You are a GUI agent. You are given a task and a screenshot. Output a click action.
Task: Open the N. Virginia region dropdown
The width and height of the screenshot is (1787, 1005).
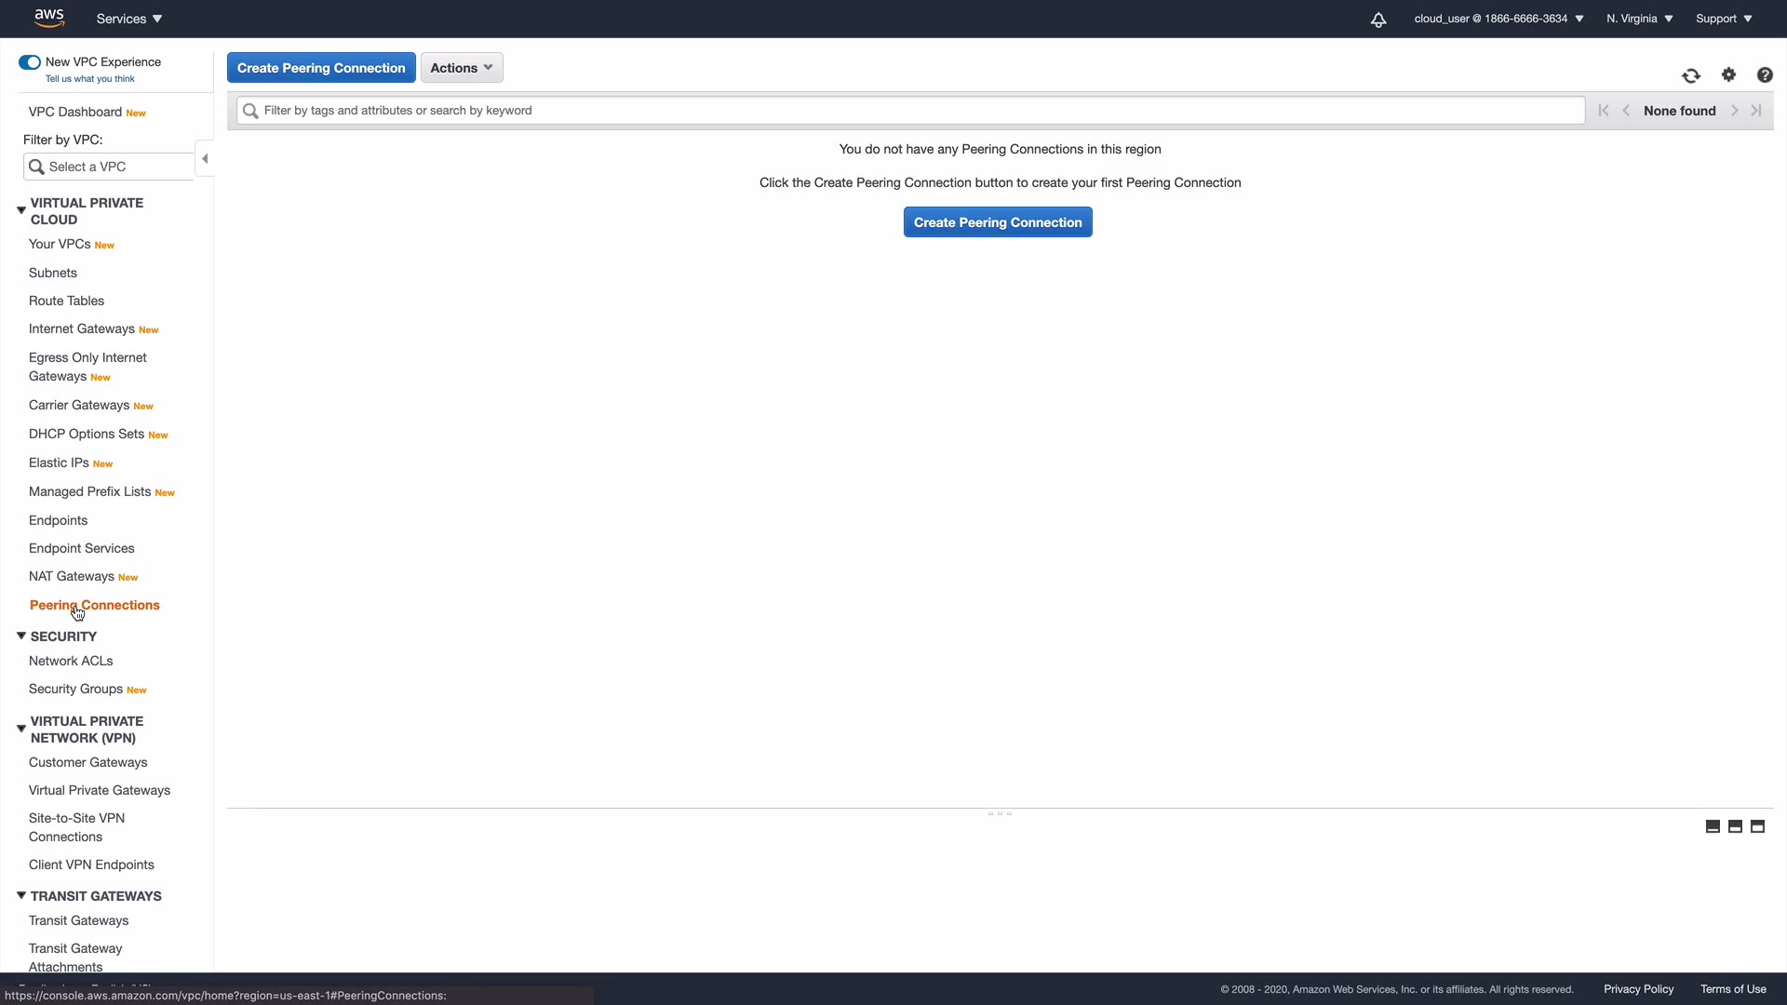[x=1639, y=19]
